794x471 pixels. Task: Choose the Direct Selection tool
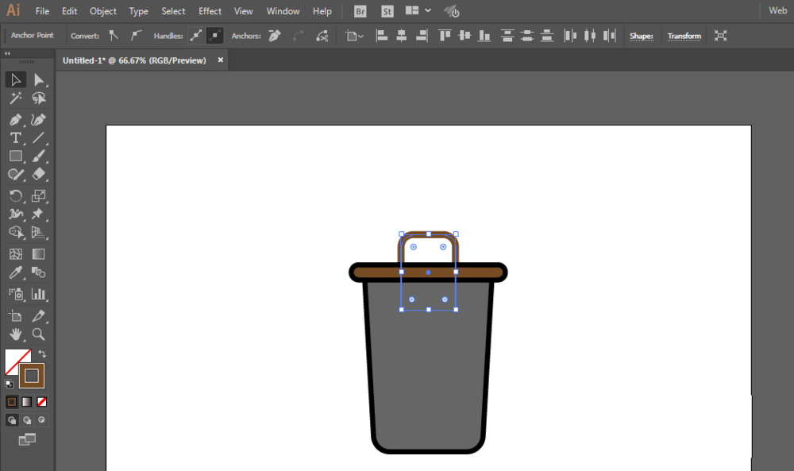38,79
